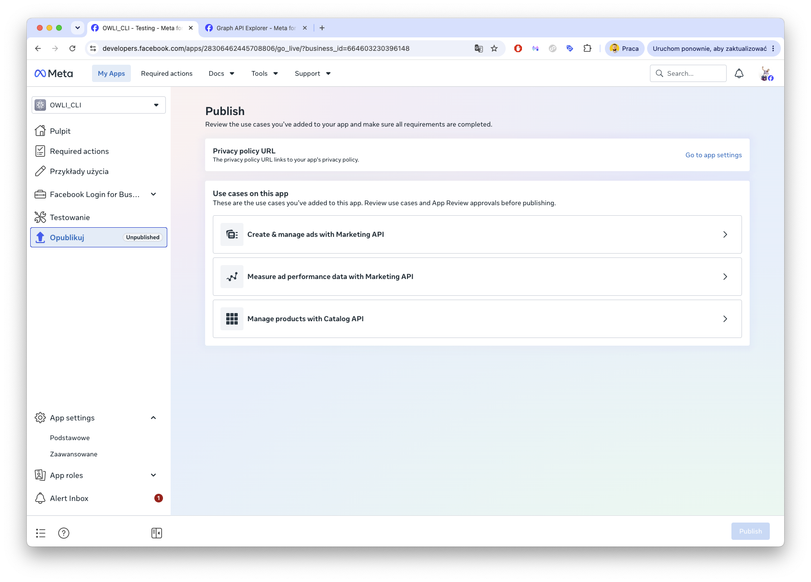This screenshot has height=582, width=811.
Task: Open user profile avatar menu
Action: coord(766,74)
